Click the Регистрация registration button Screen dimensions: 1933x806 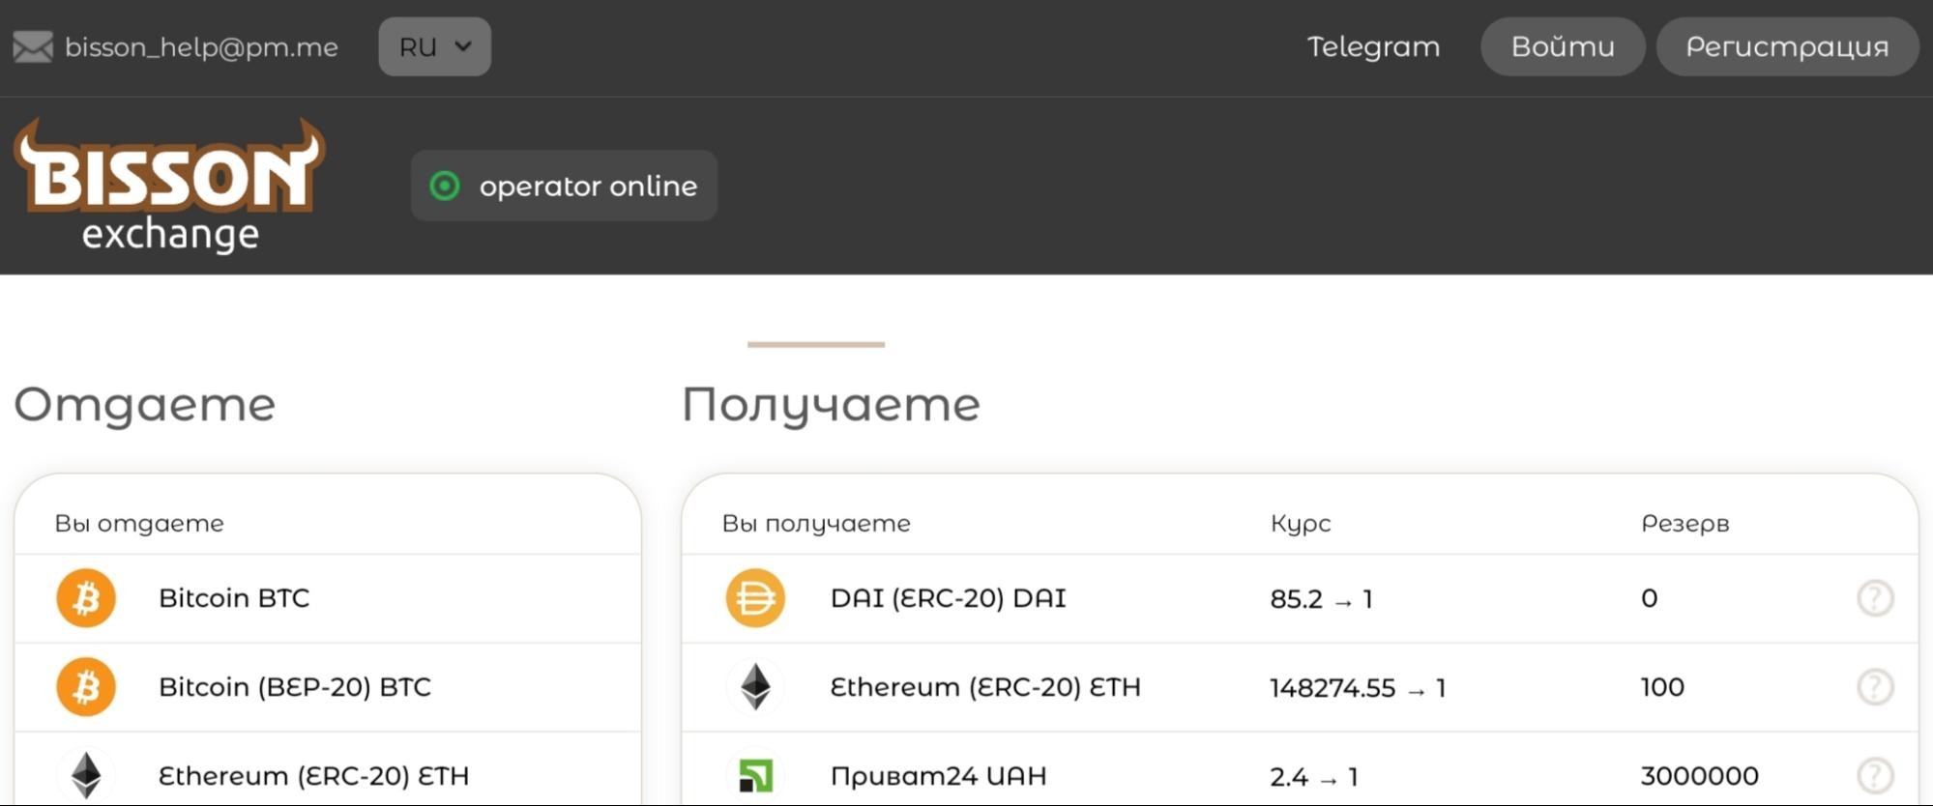tap(1787, 46)
